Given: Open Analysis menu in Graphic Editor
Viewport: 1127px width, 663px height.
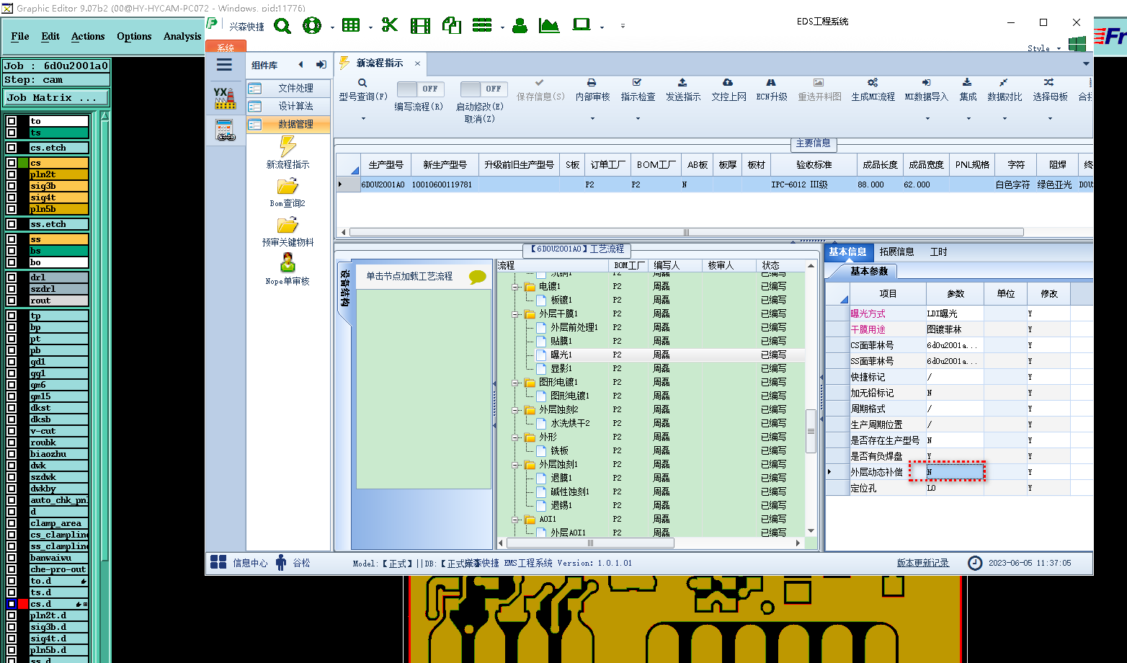Looking at the screenshot, I should coord(182,36).
